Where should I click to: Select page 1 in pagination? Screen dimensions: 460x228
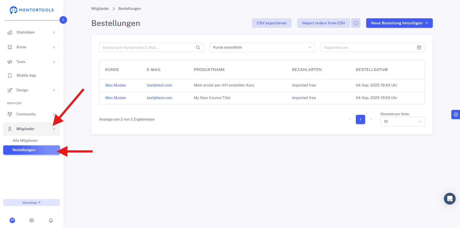(x=360, y=119)
